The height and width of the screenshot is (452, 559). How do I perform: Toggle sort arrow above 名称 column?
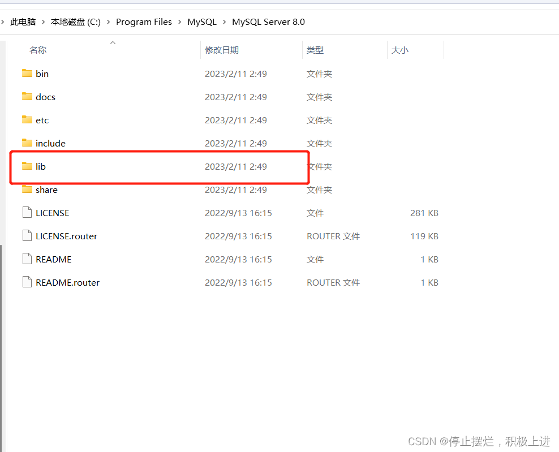113,43
